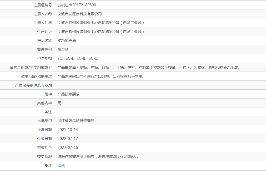This screenshot has width=266, height=174.
Task: Click the 备注 label
Action: point(48,112)
